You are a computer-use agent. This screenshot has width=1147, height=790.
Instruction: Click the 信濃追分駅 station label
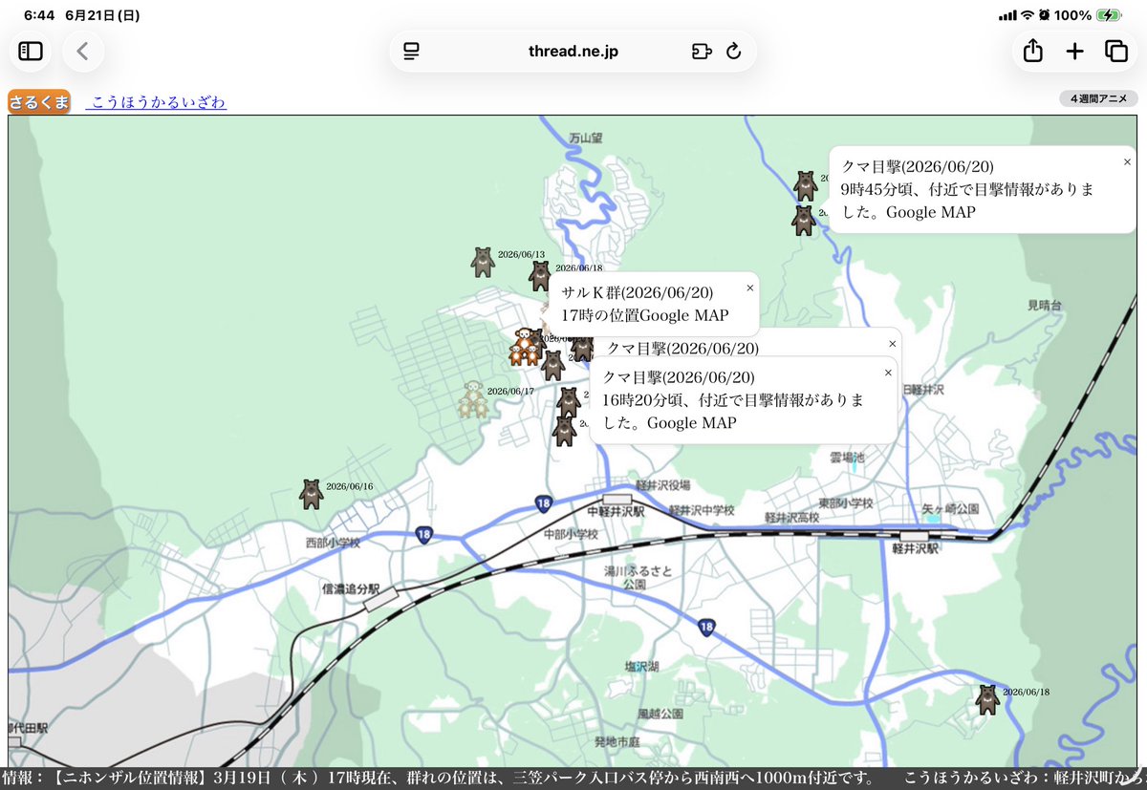[x=351, y=589]
